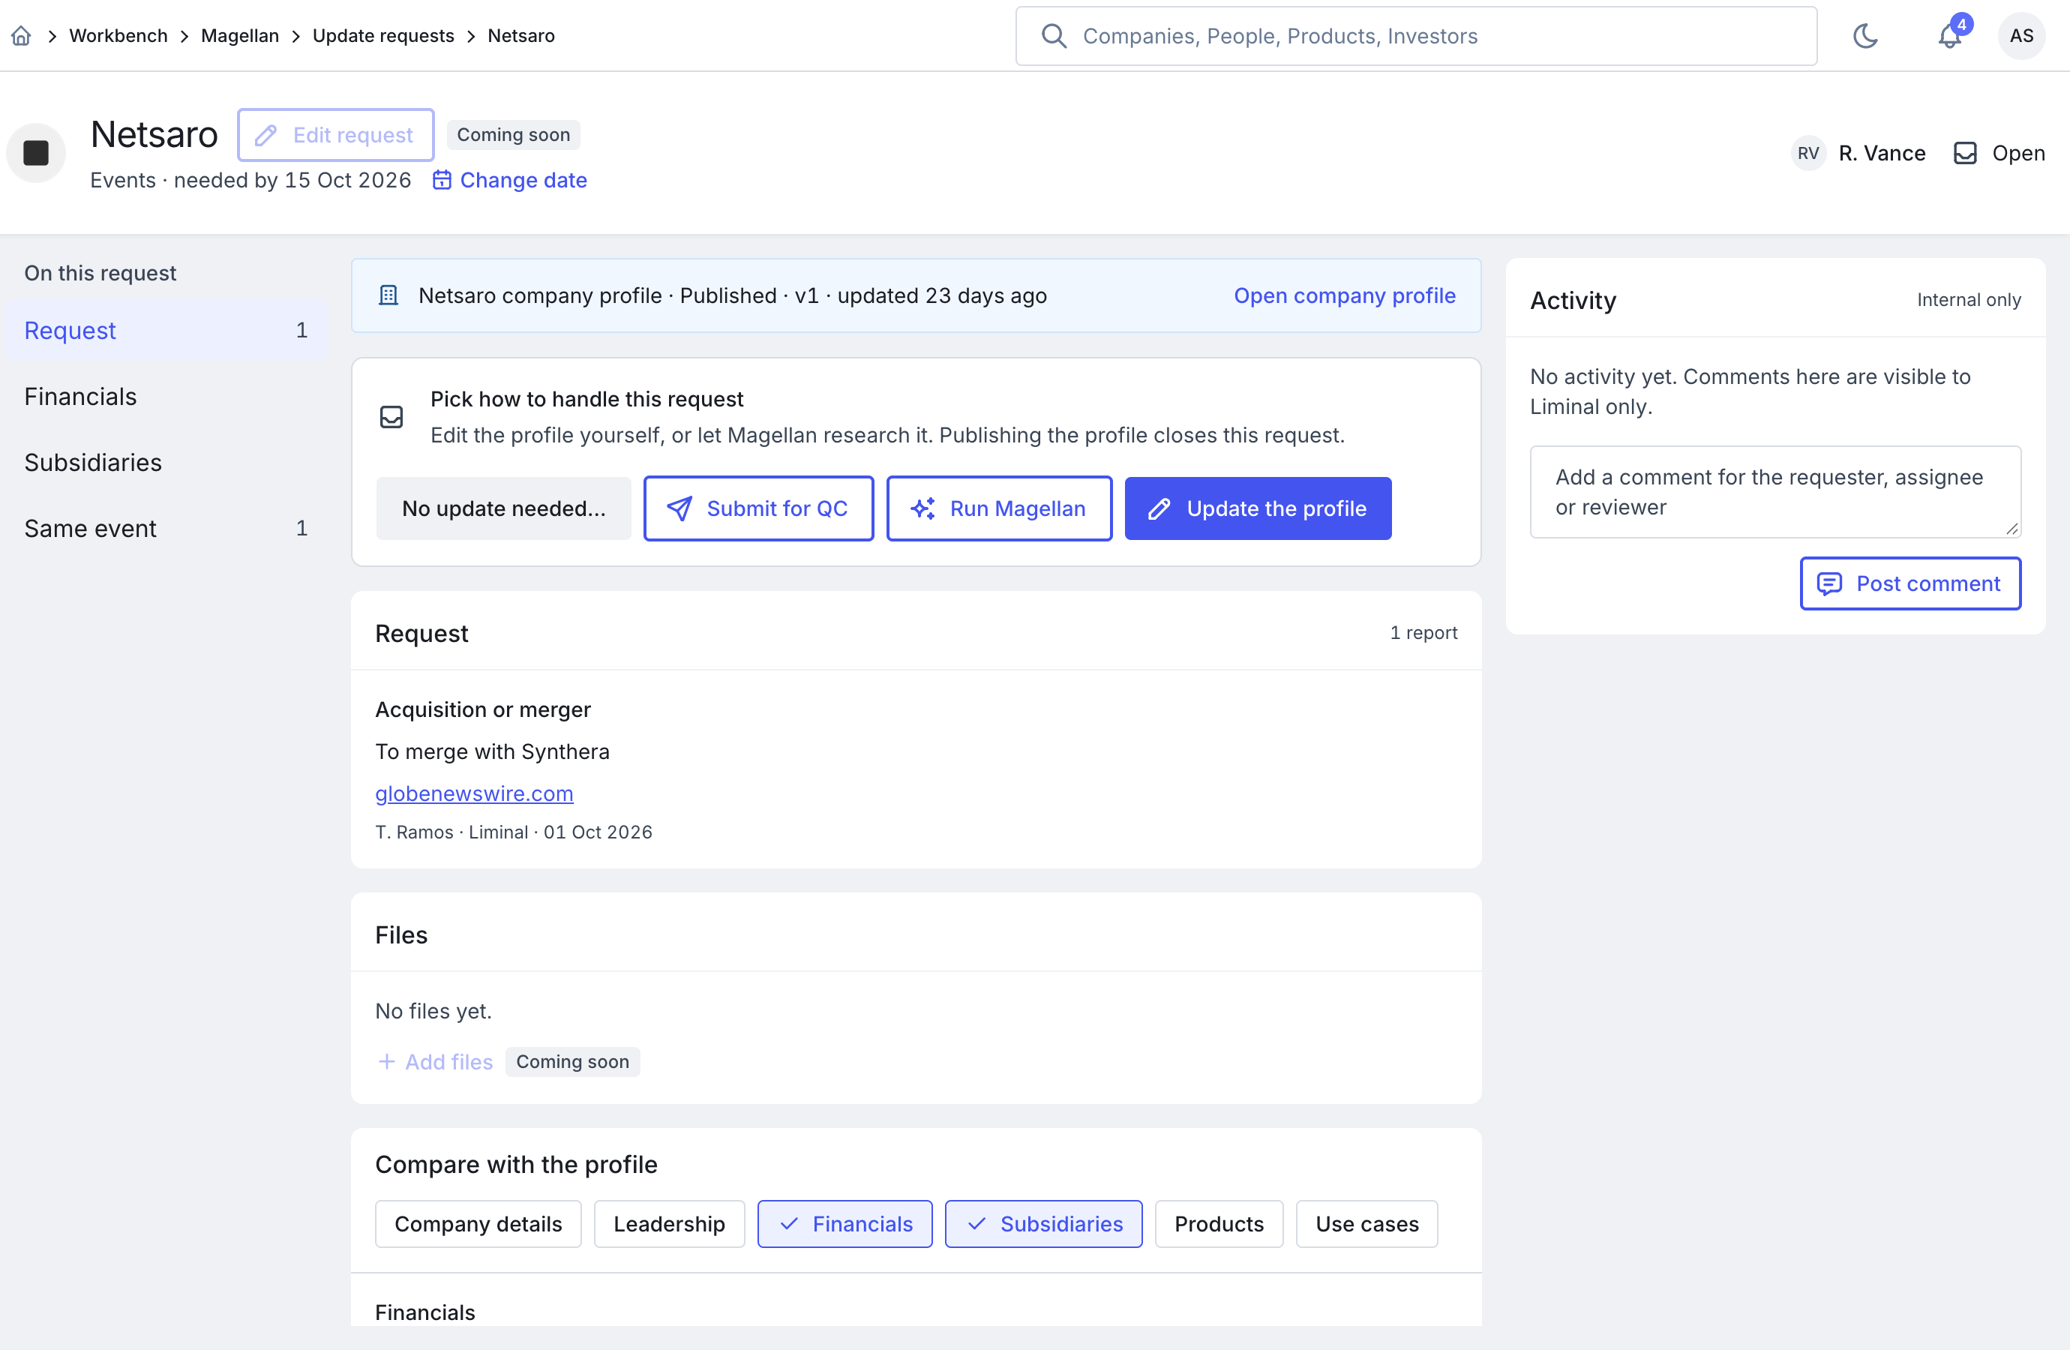Click the Coming soon badge near Edit request
2070x1350 pixels.
tap(513, 135)
